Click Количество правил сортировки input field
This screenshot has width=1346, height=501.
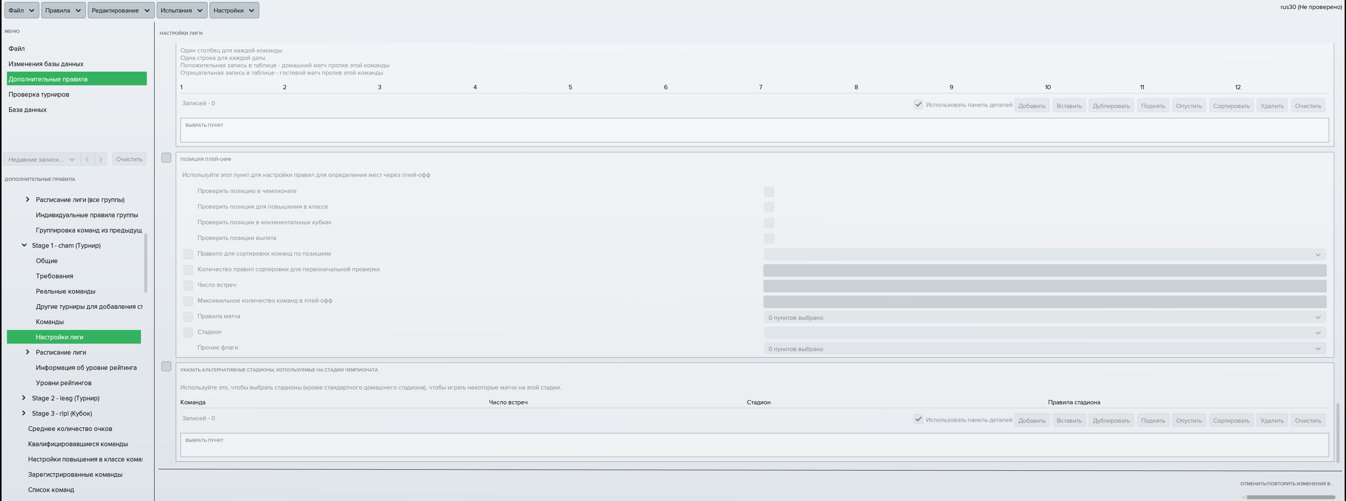tap(1044, 270)
